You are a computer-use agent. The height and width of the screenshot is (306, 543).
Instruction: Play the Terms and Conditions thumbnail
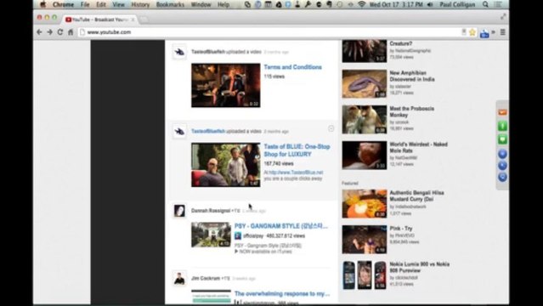(226, 85)
